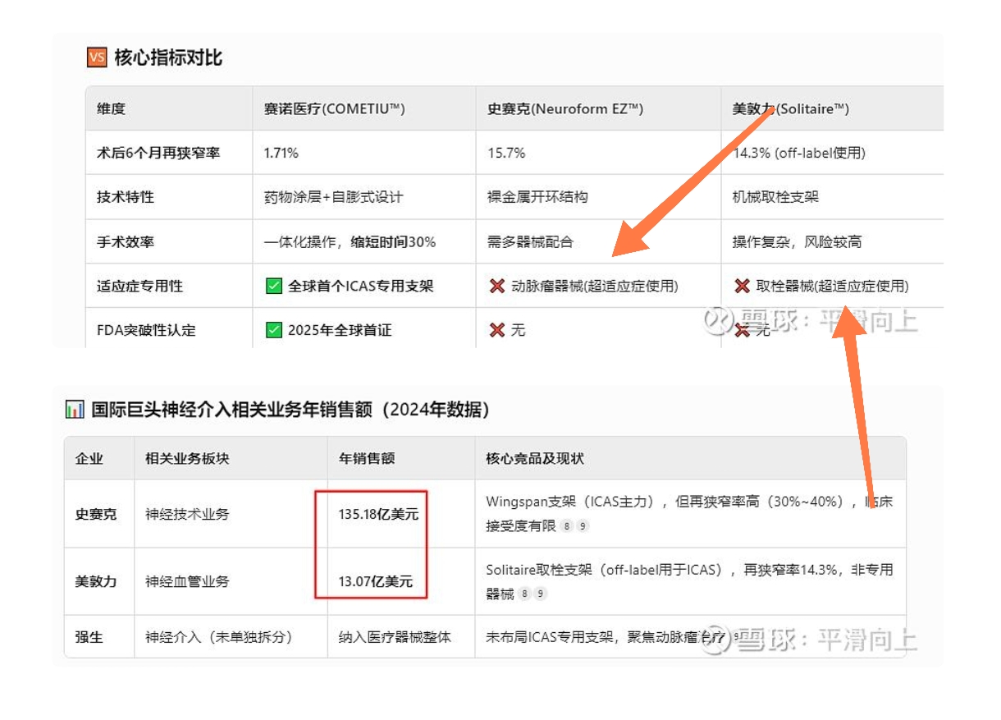Open citation 8 in 美敦力 Solitaire row
Image resolution: width=1001 pixels, height=720 pixels.
525,594
